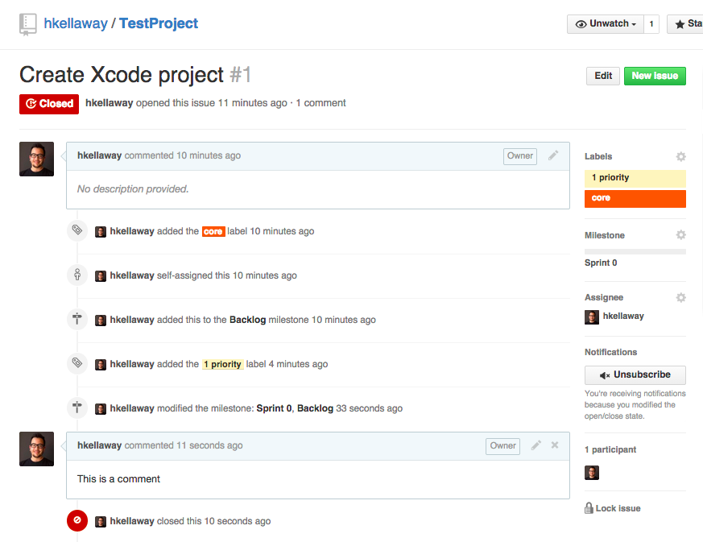This screenshot has width=703, height=542.
Task: Click the lock icon next to Lock issue
Action: point(589,508)
